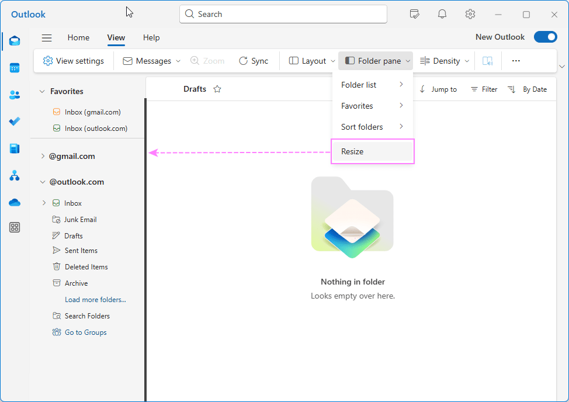569x402 pixels.
Task: Open the Sort folders submenu
Action: pos(372,127)
